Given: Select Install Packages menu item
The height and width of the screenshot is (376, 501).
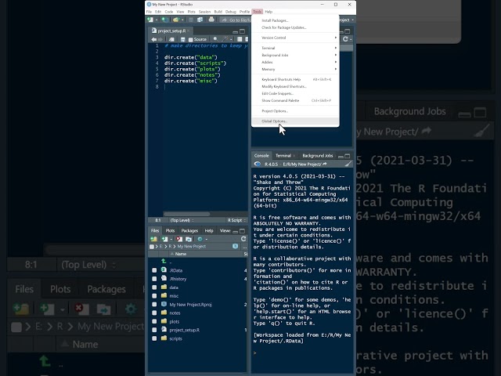Looking at the screenshot, I should [295, 20].
